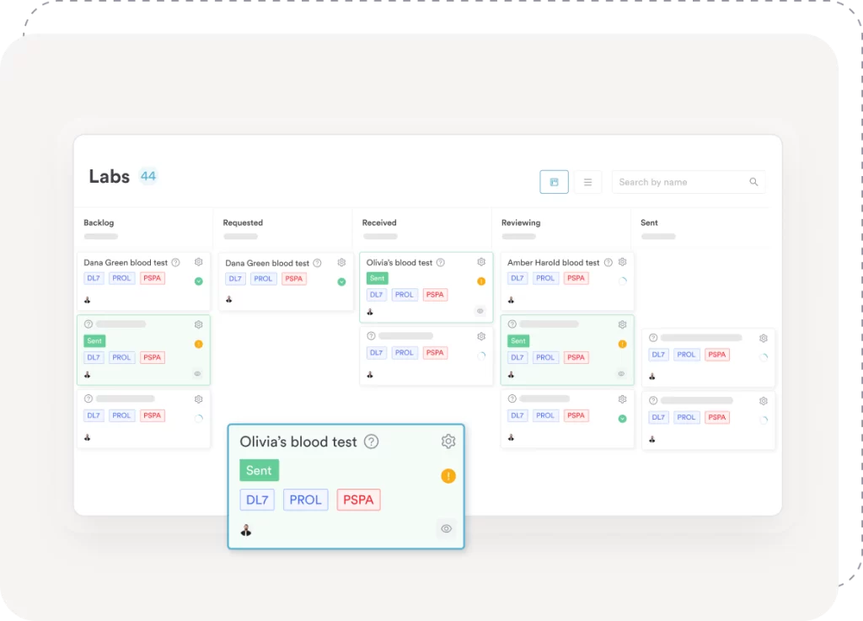
Task: Click orange warning icon on enlarged Olivia's card
Action: click(448, 476)
